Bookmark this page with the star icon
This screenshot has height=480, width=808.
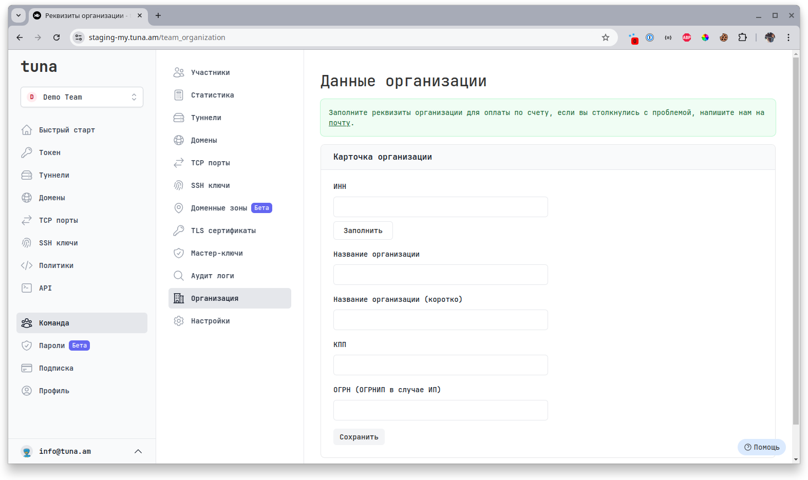coord(606,37)
